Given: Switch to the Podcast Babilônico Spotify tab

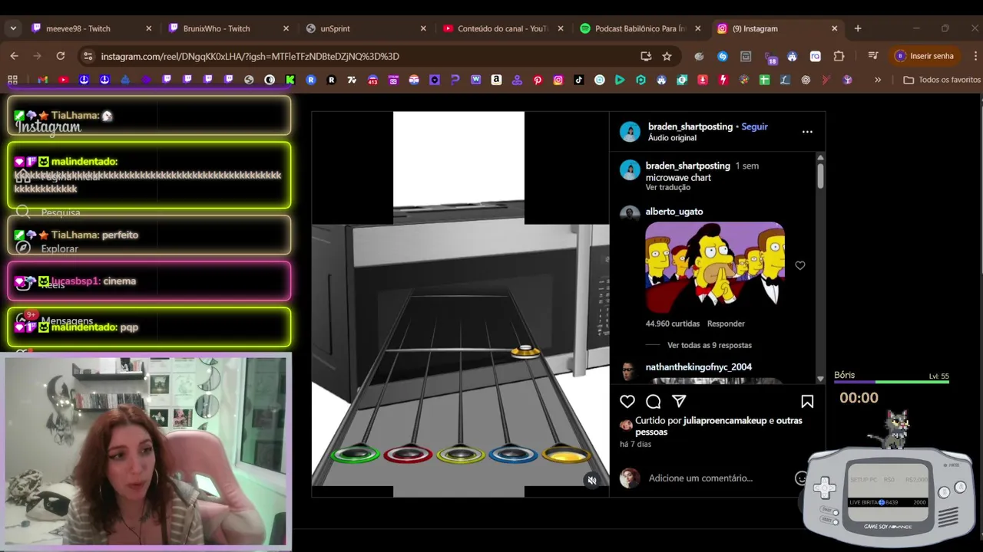Looking at the screenshot, I should click(x=640, y=28).
